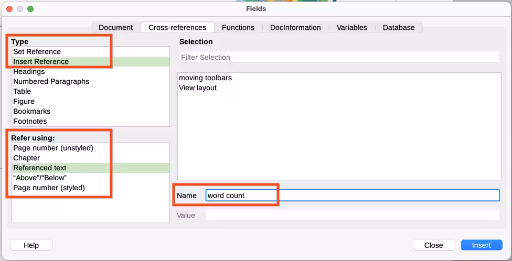
Task: Select Page number (styled) format
Action: 91,188
